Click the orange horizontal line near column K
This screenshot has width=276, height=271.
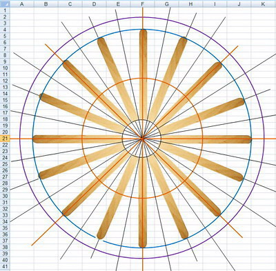264,139
